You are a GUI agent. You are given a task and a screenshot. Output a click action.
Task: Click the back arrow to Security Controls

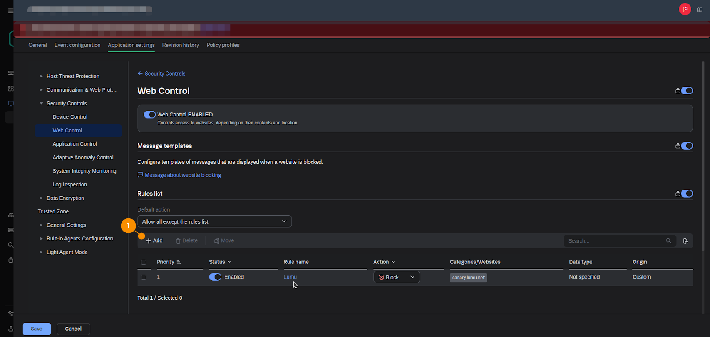pos(140,74)
